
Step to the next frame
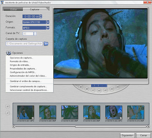(x=112, y=89)
